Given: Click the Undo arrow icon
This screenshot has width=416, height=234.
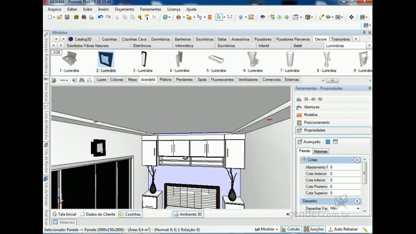Looking at the screenshot, I should (100, 18).
